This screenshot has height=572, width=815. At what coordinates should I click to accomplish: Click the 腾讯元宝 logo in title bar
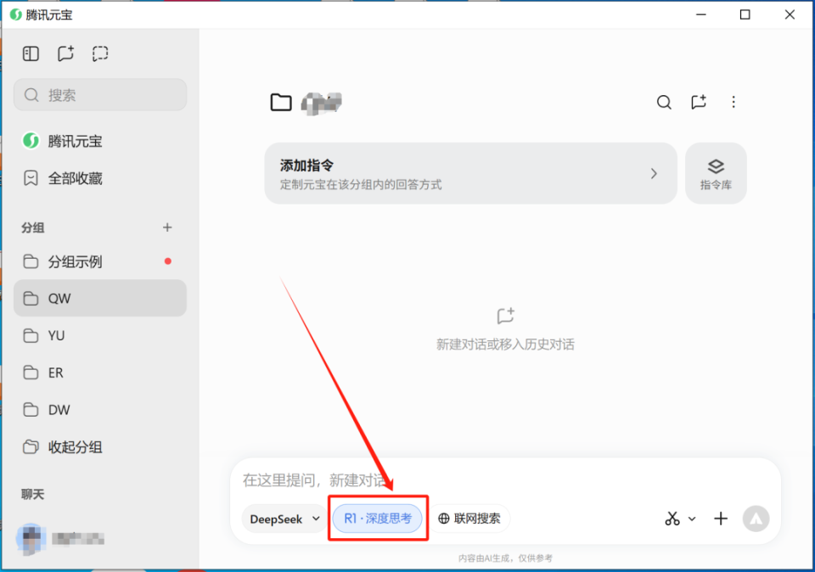(16, 14)
